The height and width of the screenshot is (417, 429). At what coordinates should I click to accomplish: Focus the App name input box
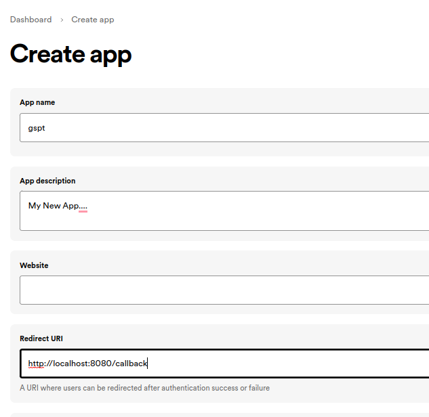[224, 127]
